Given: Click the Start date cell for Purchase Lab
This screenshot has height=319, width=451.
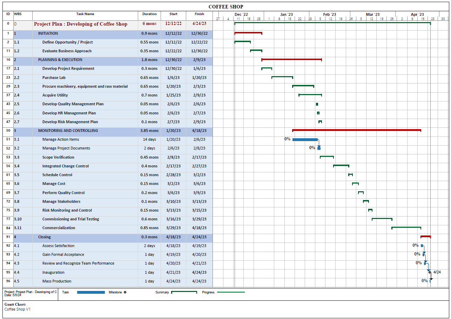Looking at the screenshot, I should 173,78.
